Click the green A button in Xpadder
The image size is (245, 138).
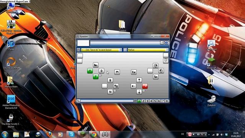[x=90, y=71]
